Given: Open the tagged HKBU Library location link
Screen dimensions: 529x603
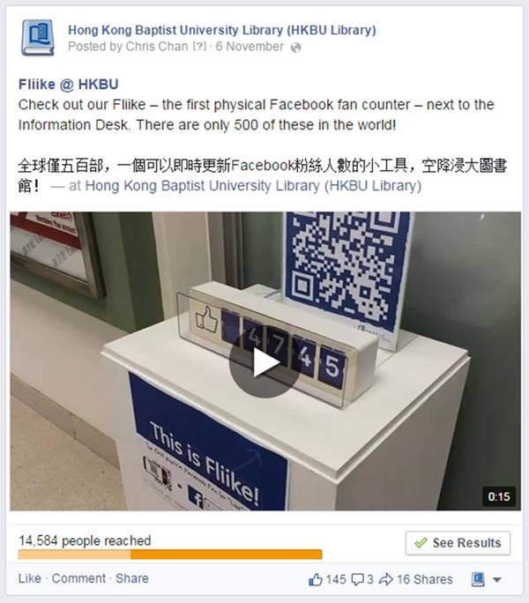Looking at the screenshot, I should coord(253,186).
